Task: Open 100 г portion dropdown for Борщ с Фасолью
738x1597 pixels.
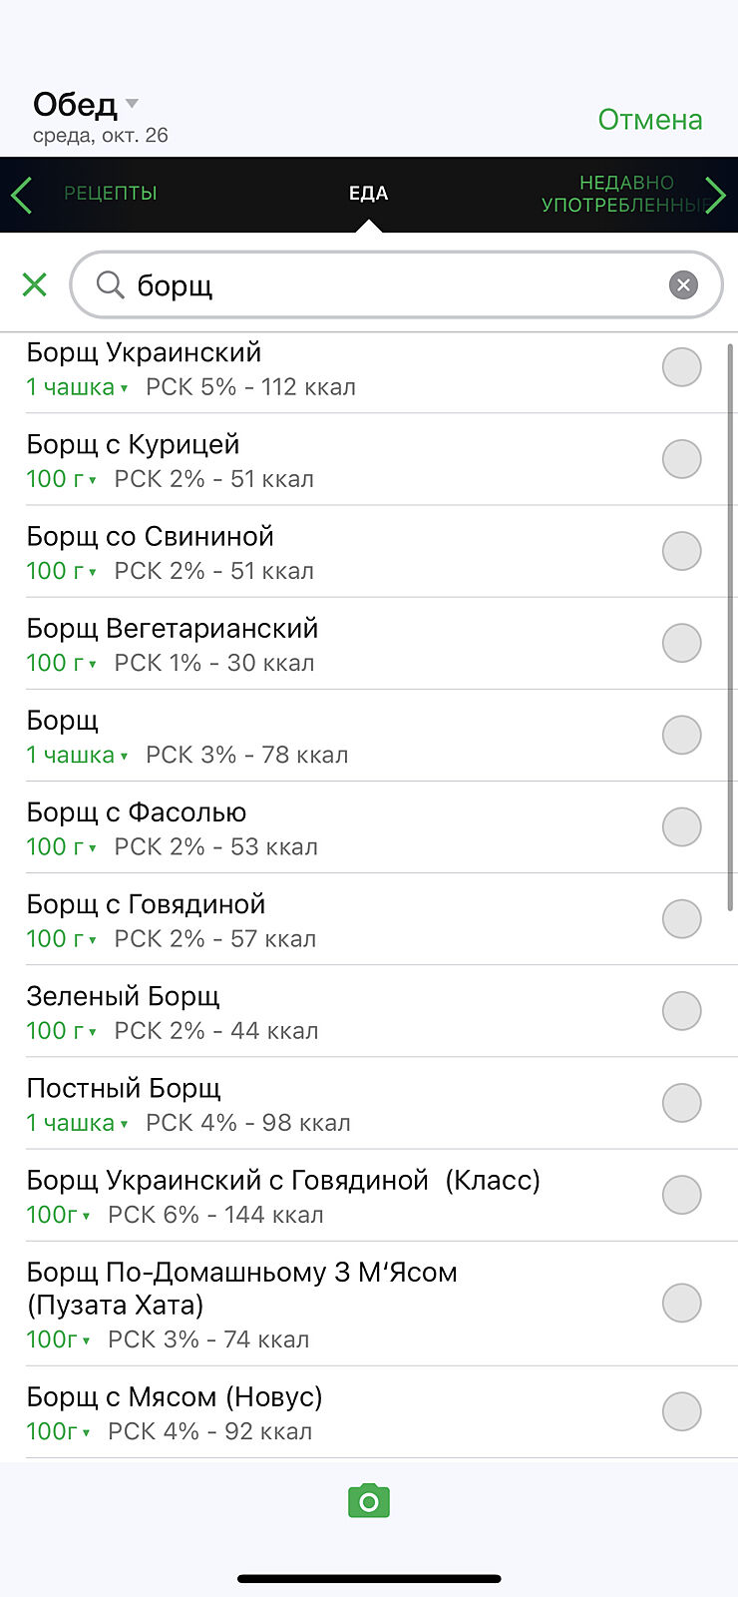Action: pos(61,846)
